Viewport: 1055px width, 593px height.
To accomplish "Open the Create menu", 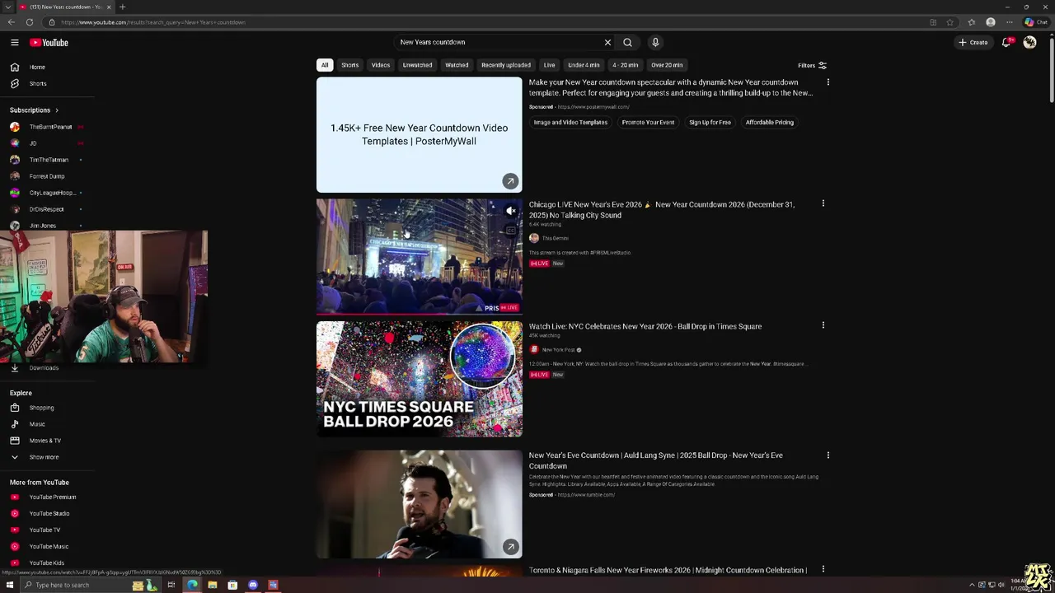I will (x=973, y=42).
